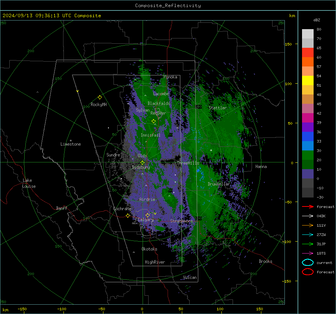Pick the green 31JP arrow icon

click(308, 244)
